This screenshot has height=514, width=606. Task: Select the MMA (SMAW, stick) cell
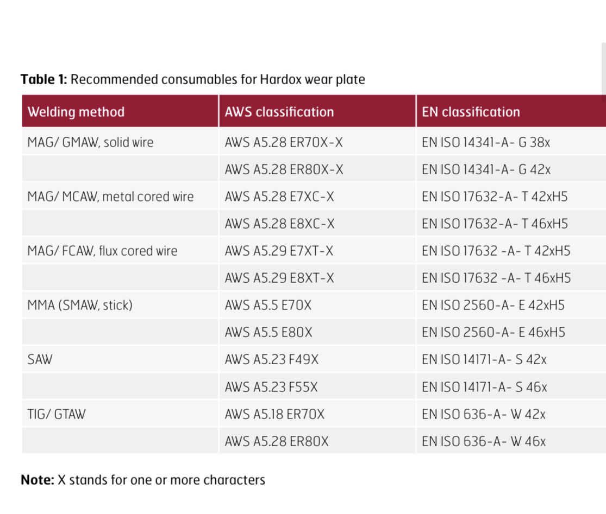point(80,305)
